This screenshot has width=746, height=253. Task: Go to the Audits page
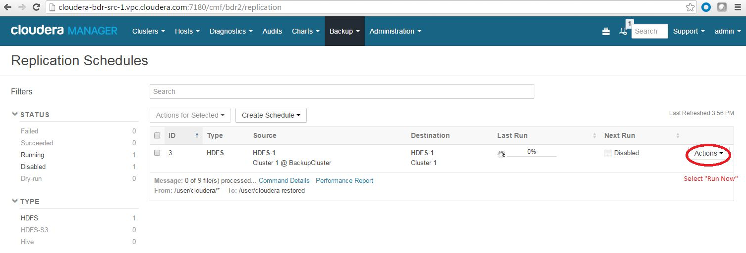[272, 31]
